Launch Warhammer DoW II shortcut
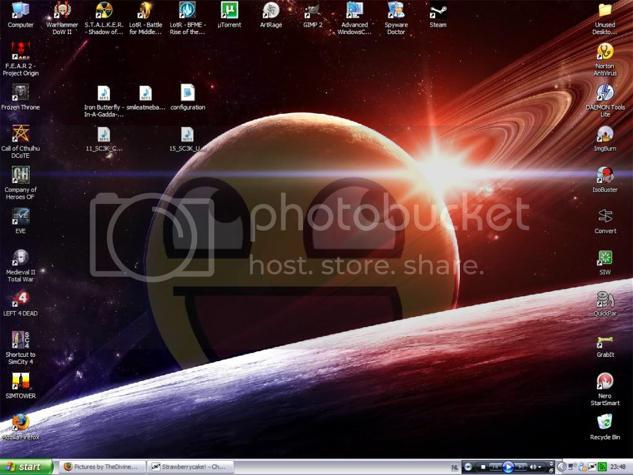Screen dimensions: 633x475 (62, 18)
